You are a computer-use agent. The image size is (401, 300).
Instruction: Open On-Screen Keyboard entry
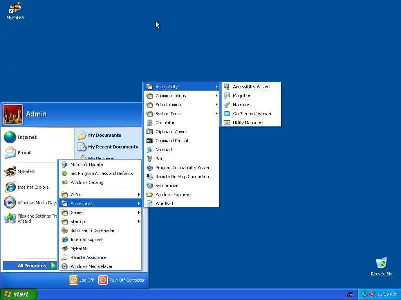coord(251,114)
